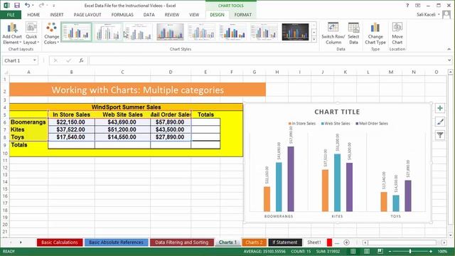Expand the Chart Styles gallery more arrow
This screenshot has height=256, width=455.
pyautogui.click(x=314, y=39)
